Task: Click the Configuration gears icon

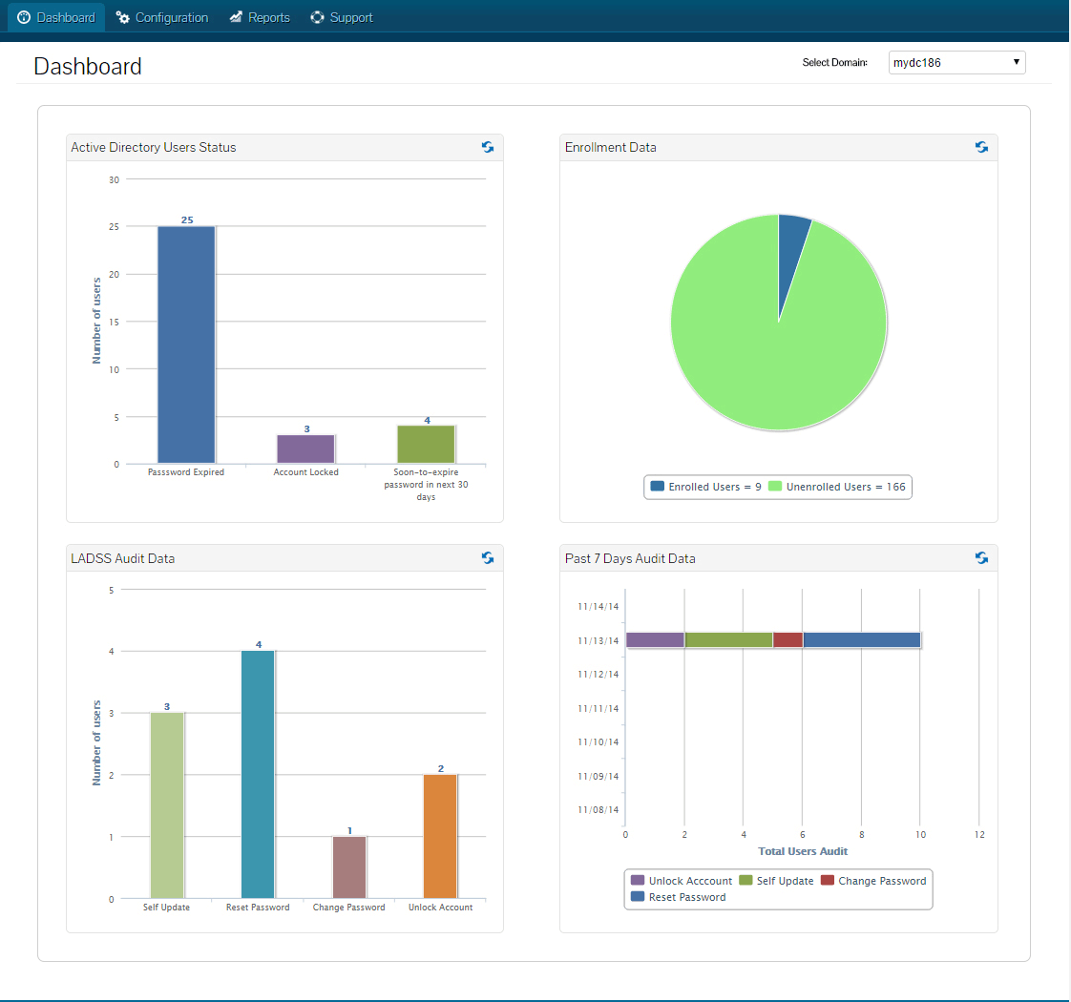Action: [x=122, y=18]
